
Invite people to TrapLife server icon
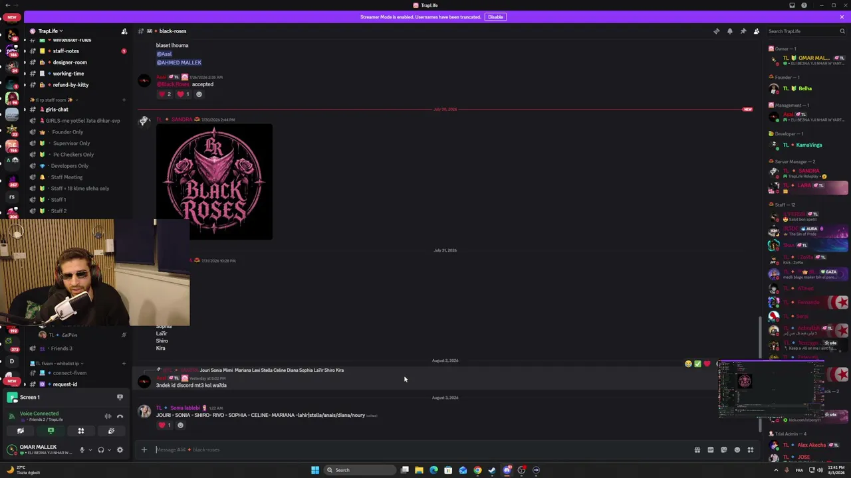tap(124, 31)
